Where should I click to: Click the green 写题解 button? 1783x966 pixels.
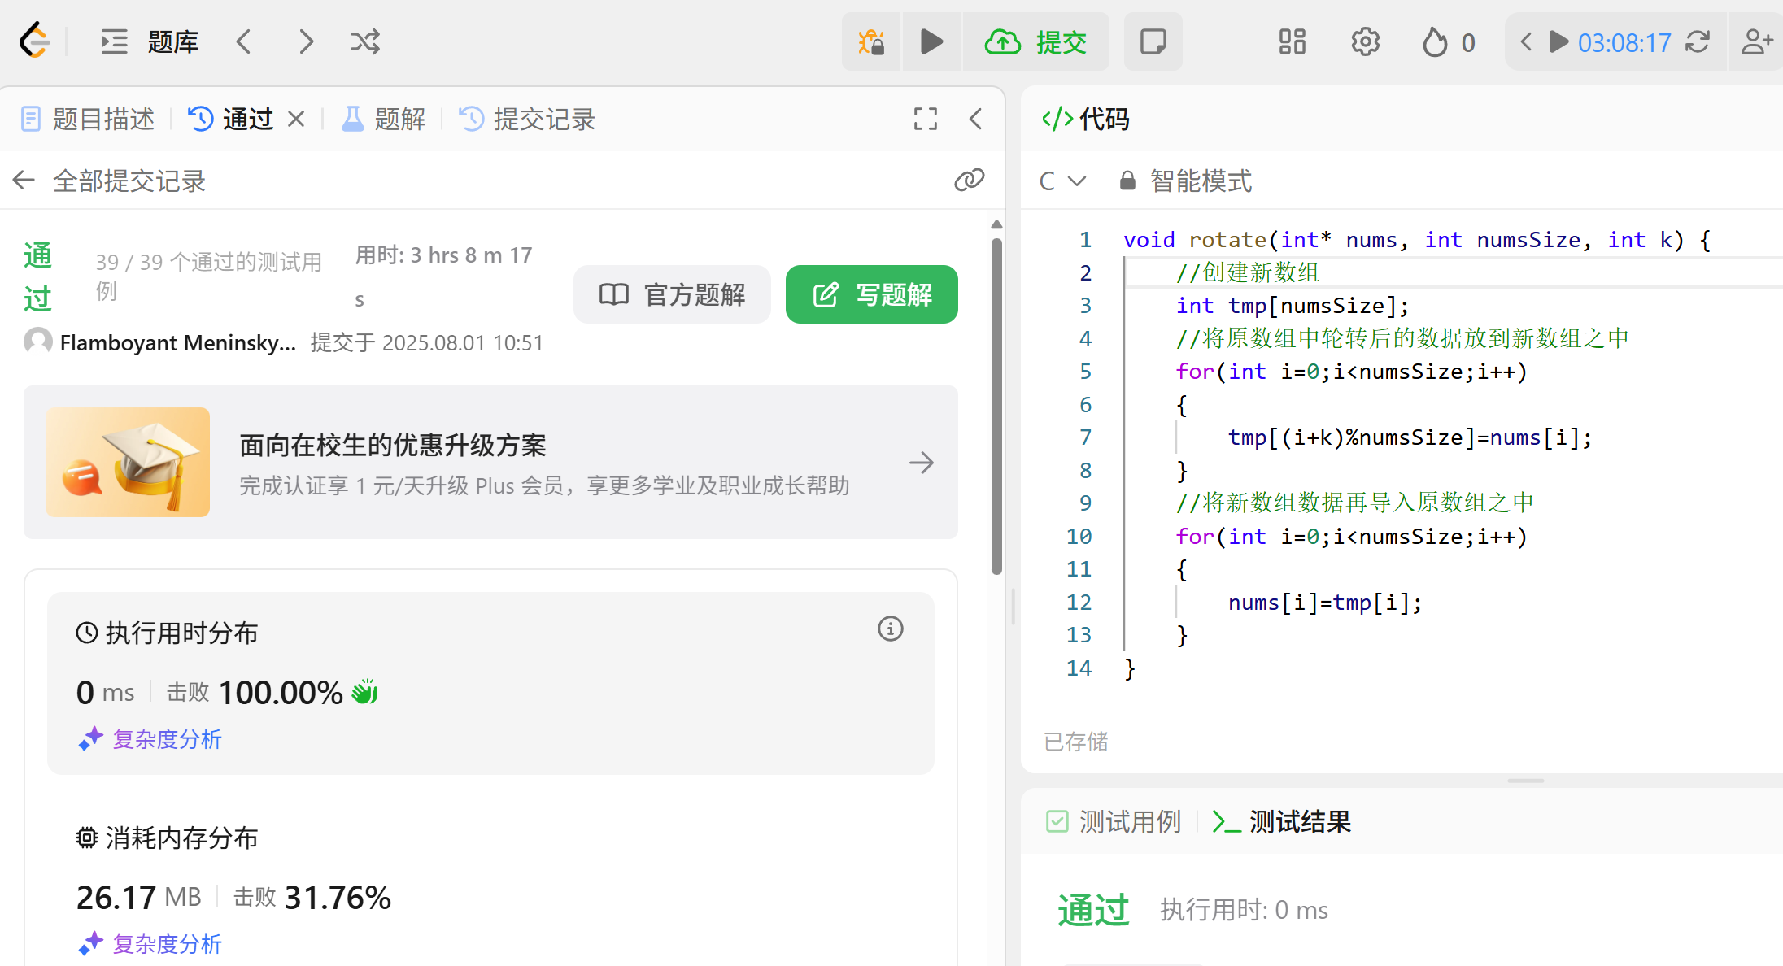point(871,294)
